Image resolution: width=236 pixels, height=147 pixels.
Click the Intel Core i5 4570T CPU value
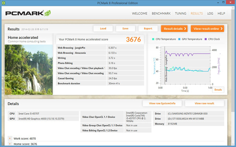pyautogui.click(x=29, y=114)
